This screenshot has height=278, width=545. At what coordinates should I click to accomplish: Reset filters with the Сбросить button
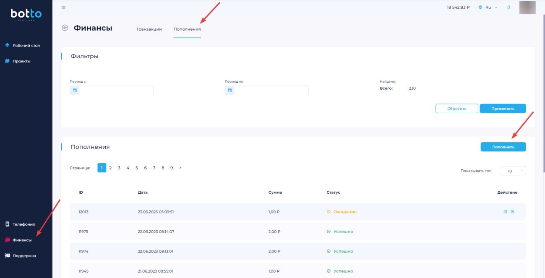pyautogui.click(x=456, y=109)
